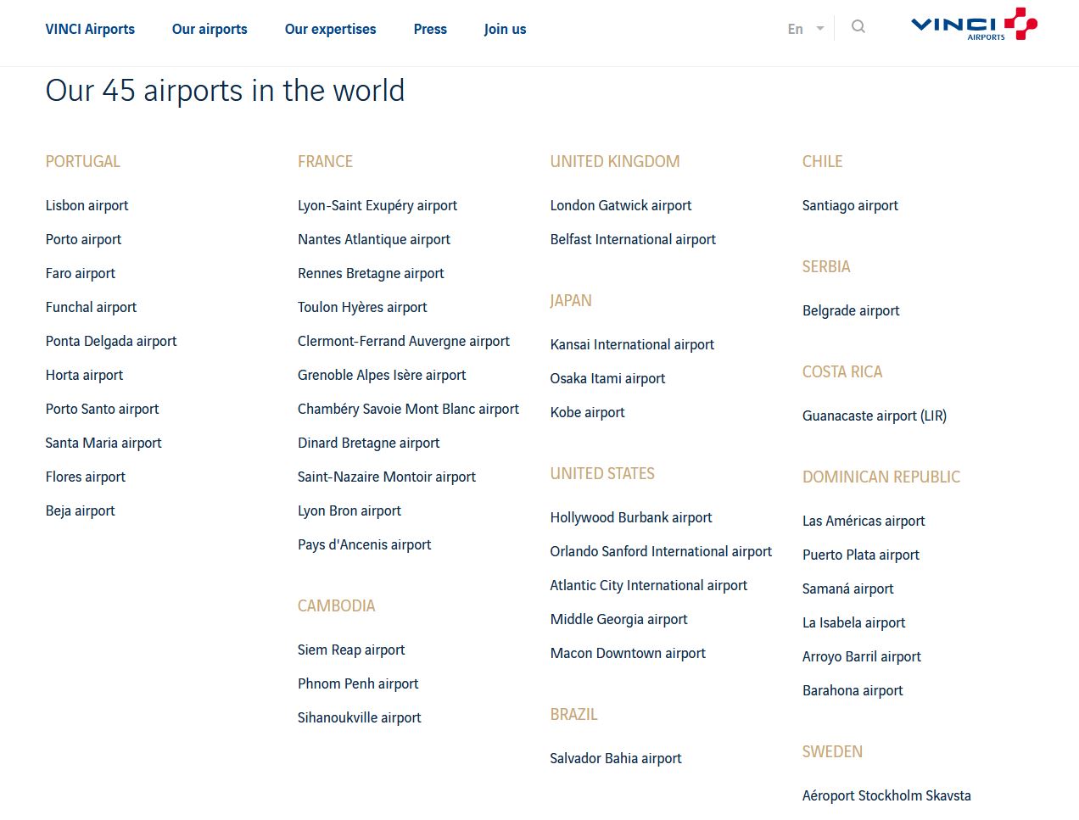Viewport: 1079px width, 820px height.
Task: Open the Our expertises menu
Action: coord(330,29)
